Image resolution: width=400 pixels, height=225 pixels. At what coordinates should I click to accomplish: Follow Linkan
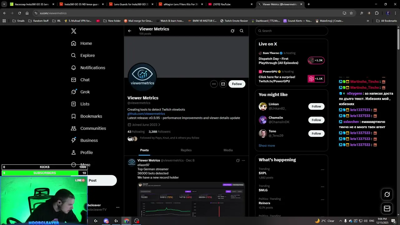coord(316,107)
